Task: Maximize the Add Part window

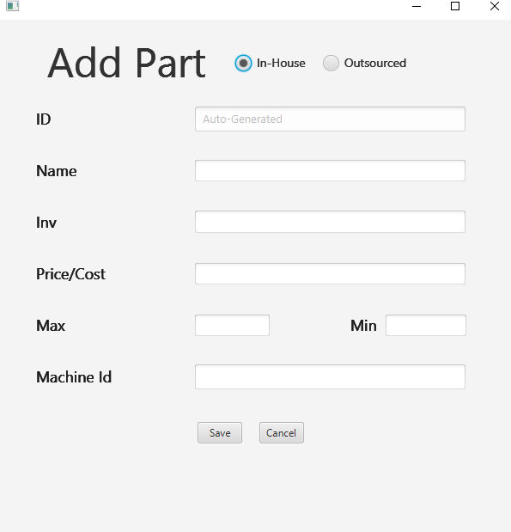Action: [455, 6]
